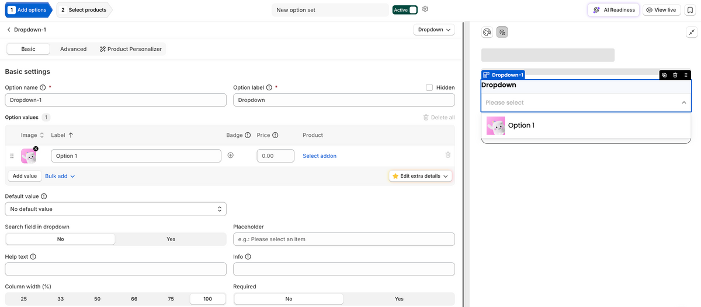Open the Dropdown option type selector
Image resolution: width=701 pixels, height=307 pixels.
tap(434, 30)
